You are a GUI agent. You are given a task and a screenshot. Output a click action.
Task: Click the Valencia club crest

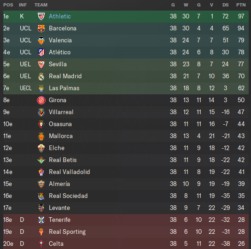pos(41,41)
